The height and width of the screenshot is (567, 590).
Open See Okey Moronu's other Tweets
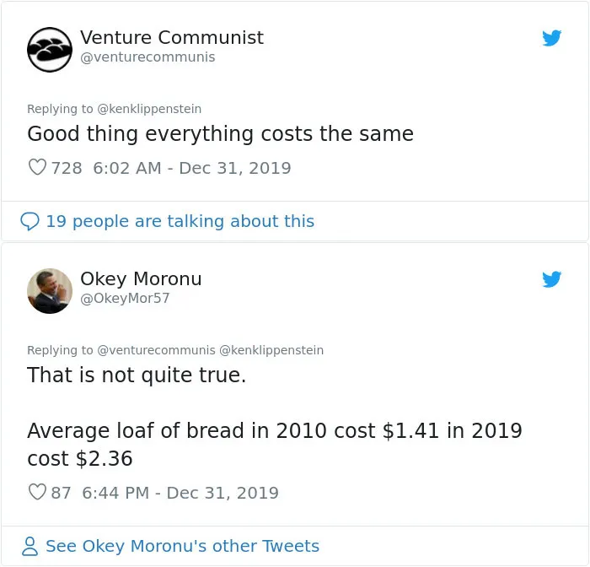click(x=183, y=546)
